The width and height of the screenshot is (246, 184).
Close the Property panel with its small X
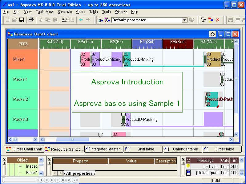click(49, 159)
